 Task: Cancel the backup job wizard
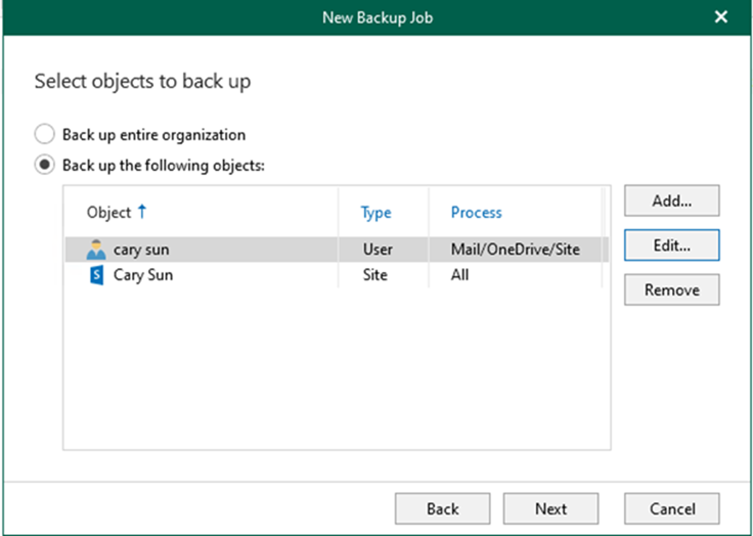click(x=671, y=509)
